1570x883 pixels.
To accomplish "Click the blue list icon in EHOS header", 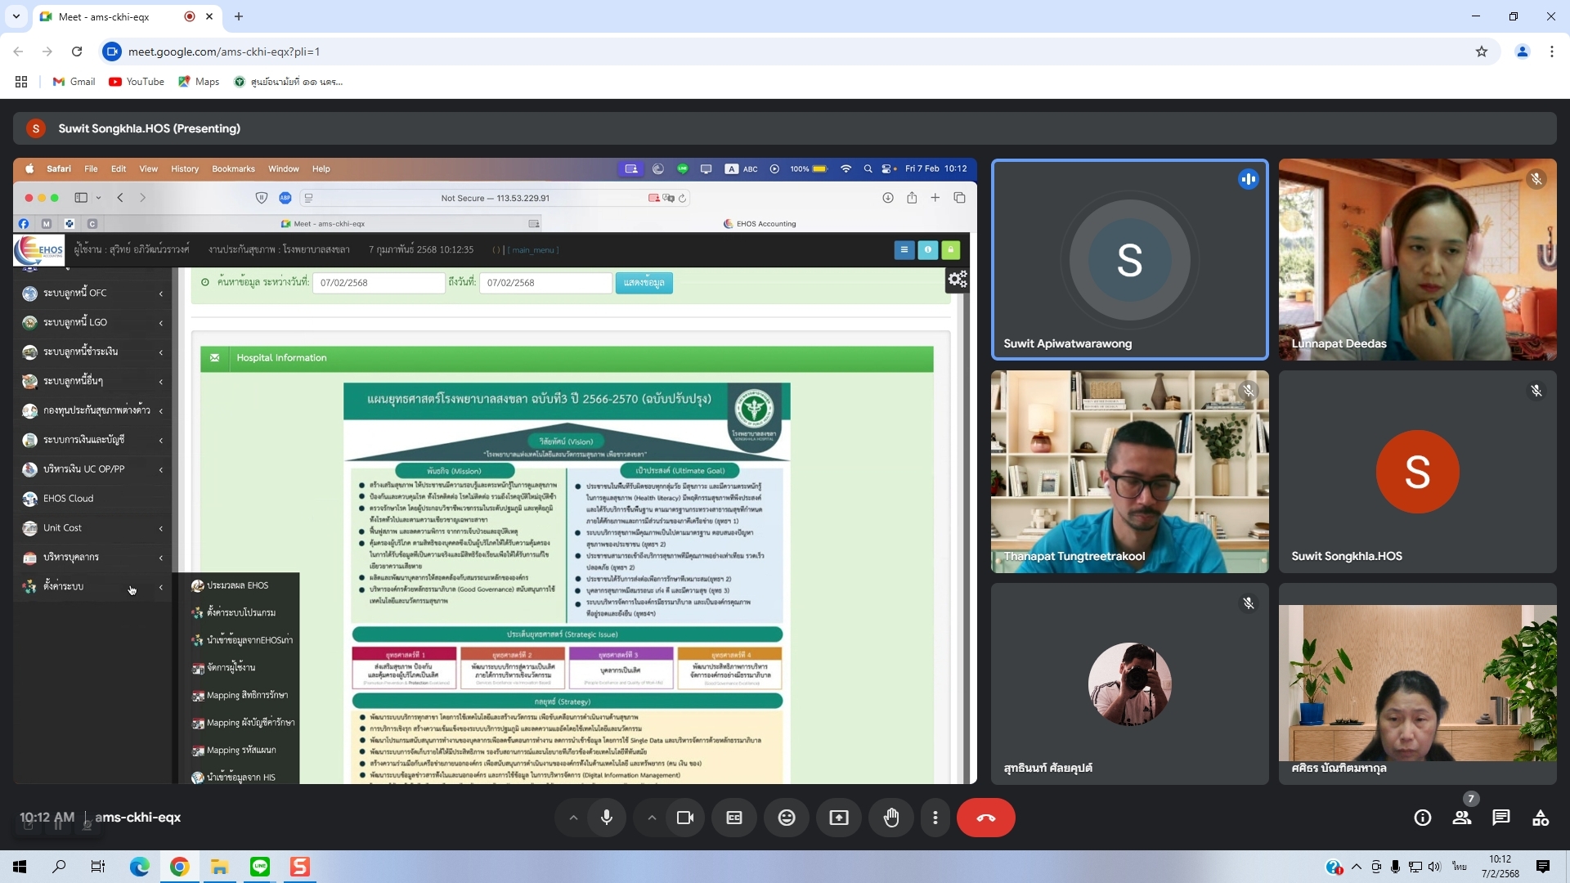I will [x=904, y=250].
